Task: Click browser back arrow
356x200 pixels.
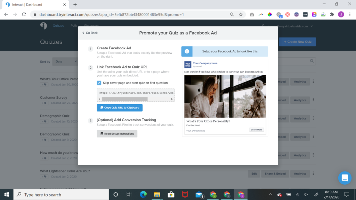Action: 6,15
